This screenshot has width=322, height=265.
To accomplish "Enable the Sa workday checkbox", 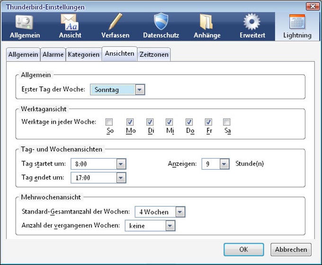I will click(x=227, y=122).
